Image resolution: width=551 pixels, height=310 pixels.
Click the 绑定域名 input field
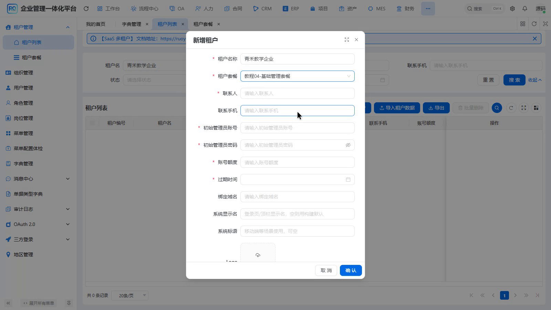(x=298, y=197)
